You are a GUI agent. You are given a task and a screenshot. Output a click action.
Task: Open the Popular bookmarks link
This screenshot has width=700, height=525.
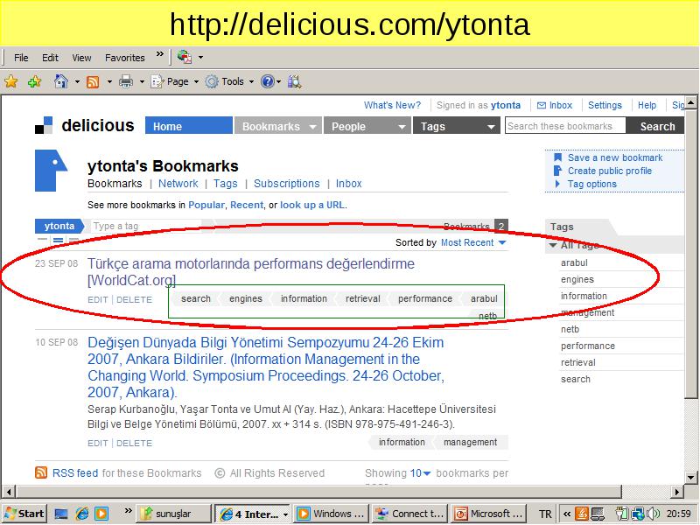tap(206, 205)
